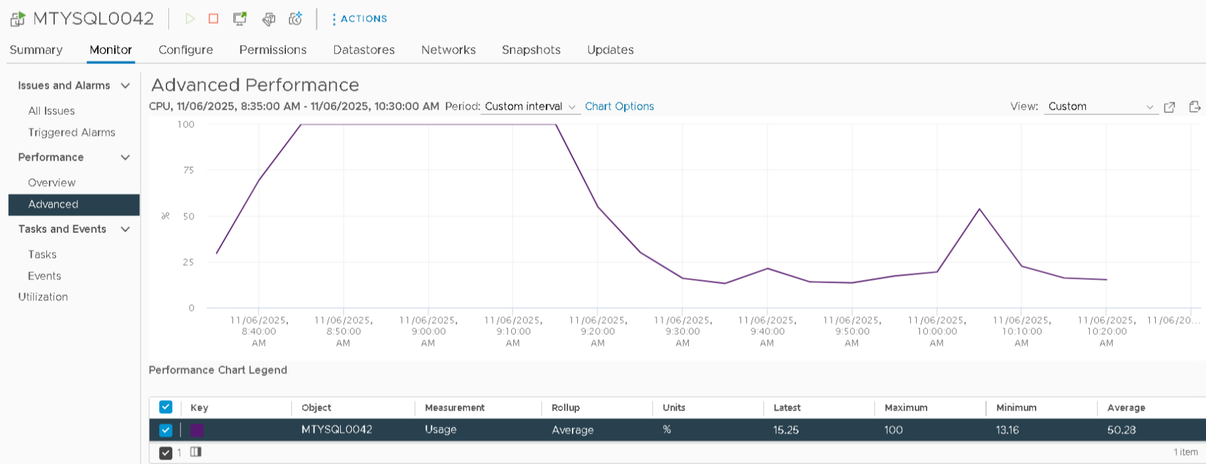
Task: Open chart in pop-out window icon
Action: coord(1169,107)
